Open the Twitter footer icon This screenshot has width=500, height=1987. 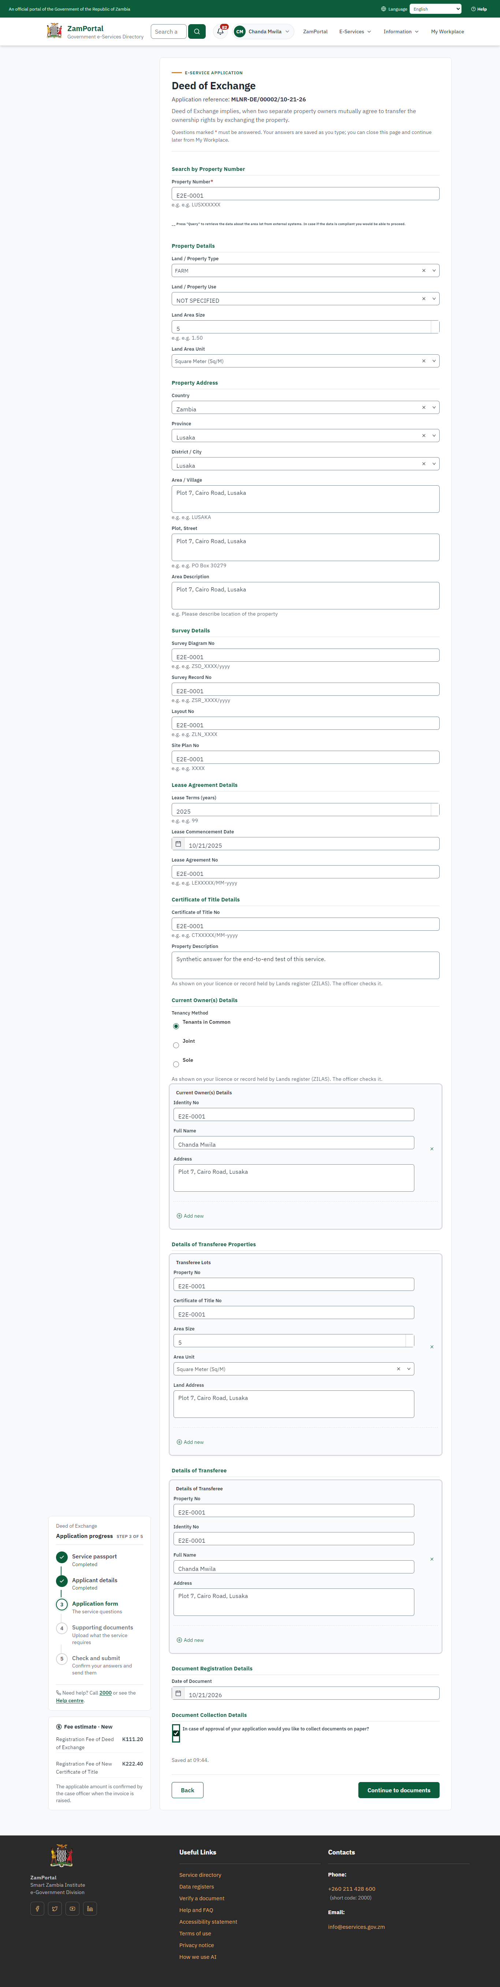55,1908
